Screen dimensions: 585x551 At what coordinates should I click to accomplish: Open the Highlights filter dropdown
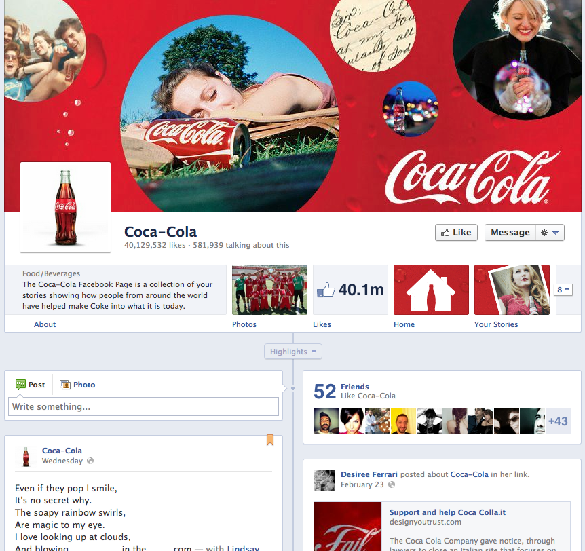[x=293, y=351]
